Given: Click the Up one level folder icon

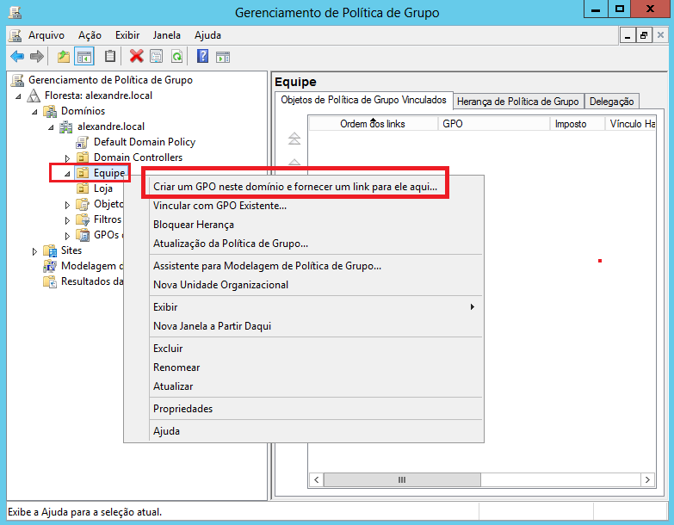Looking at the screenshot, I should tap(64, 56).
